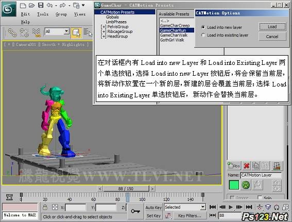Toggle the Solo checkbox in layer panel

260,197
